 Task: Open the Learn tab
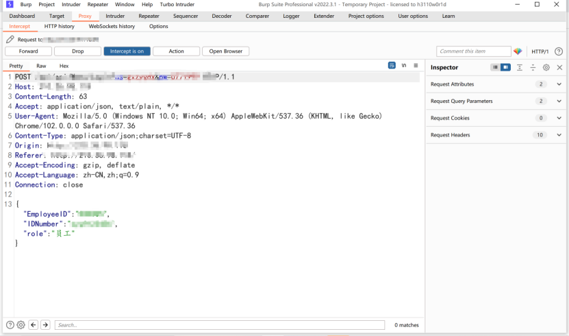coord(448,16)
